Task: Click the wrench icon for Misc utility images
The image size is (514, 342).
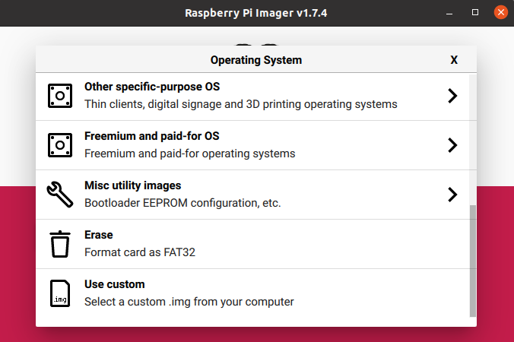Action: tap(60, 195)
